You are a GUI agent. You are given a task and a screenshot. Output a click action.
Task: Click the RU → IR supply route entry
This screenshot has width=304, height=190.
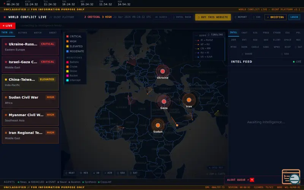[x=202, y=53]
